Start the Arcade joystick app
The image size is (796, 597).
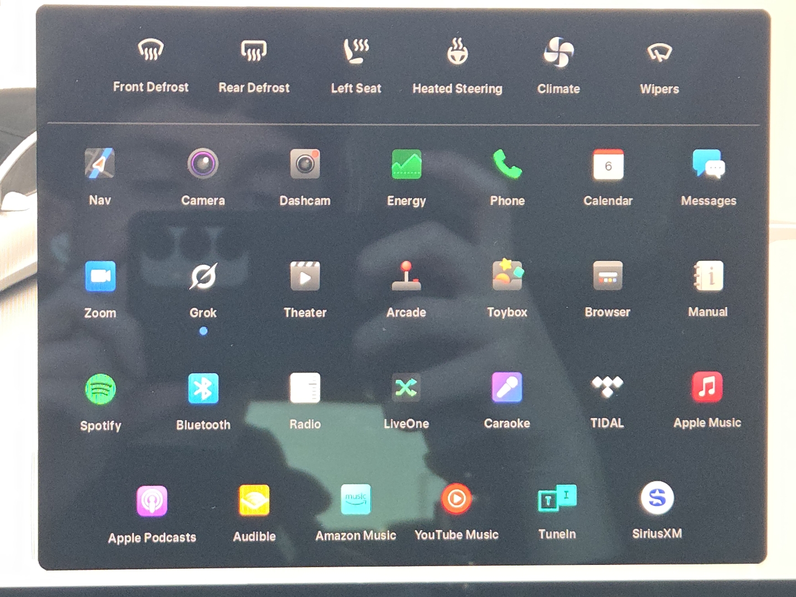(x=406, y=276)
